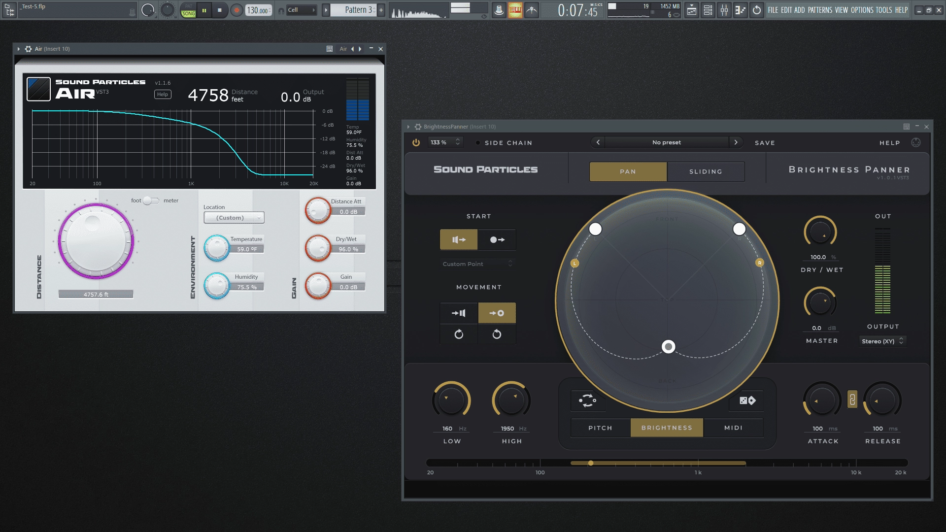Switch to the SLIDING tab

[x=706, y=171]
